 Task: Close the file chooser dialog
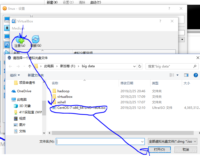pos(198,58)
